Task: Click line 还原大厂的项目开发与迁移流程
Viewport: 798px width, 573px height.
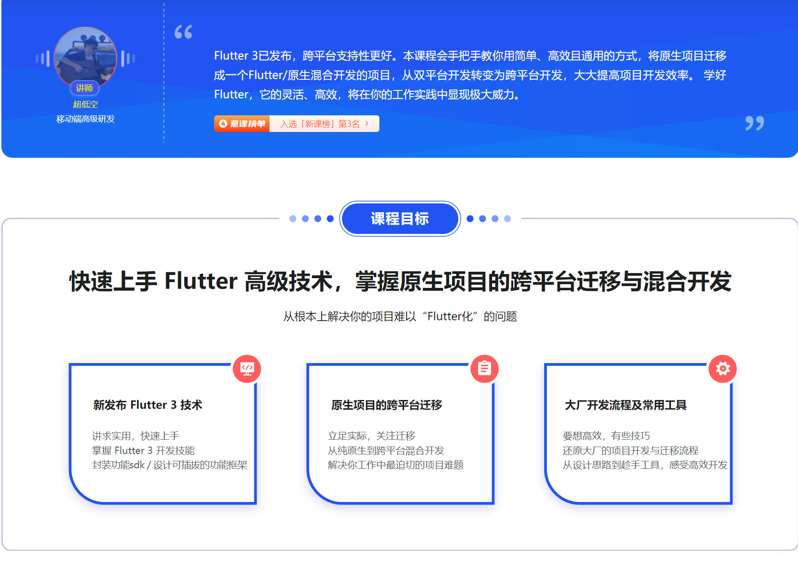Action: (630, 450)
